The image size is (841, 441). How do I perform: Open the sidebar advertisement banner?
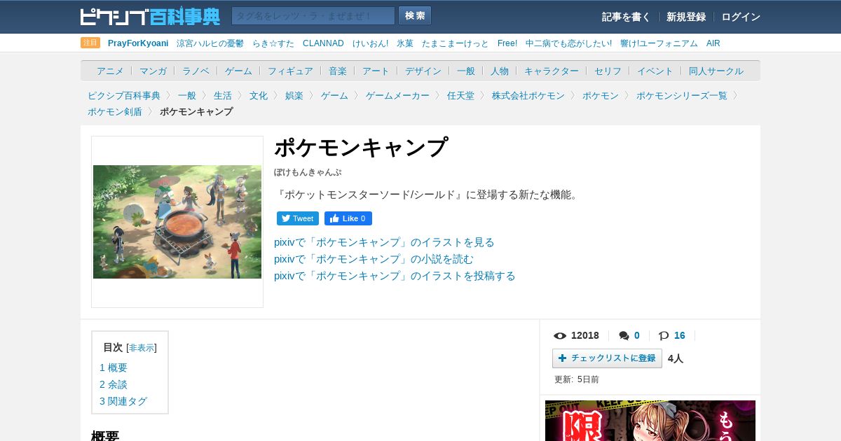coord(650,421)
